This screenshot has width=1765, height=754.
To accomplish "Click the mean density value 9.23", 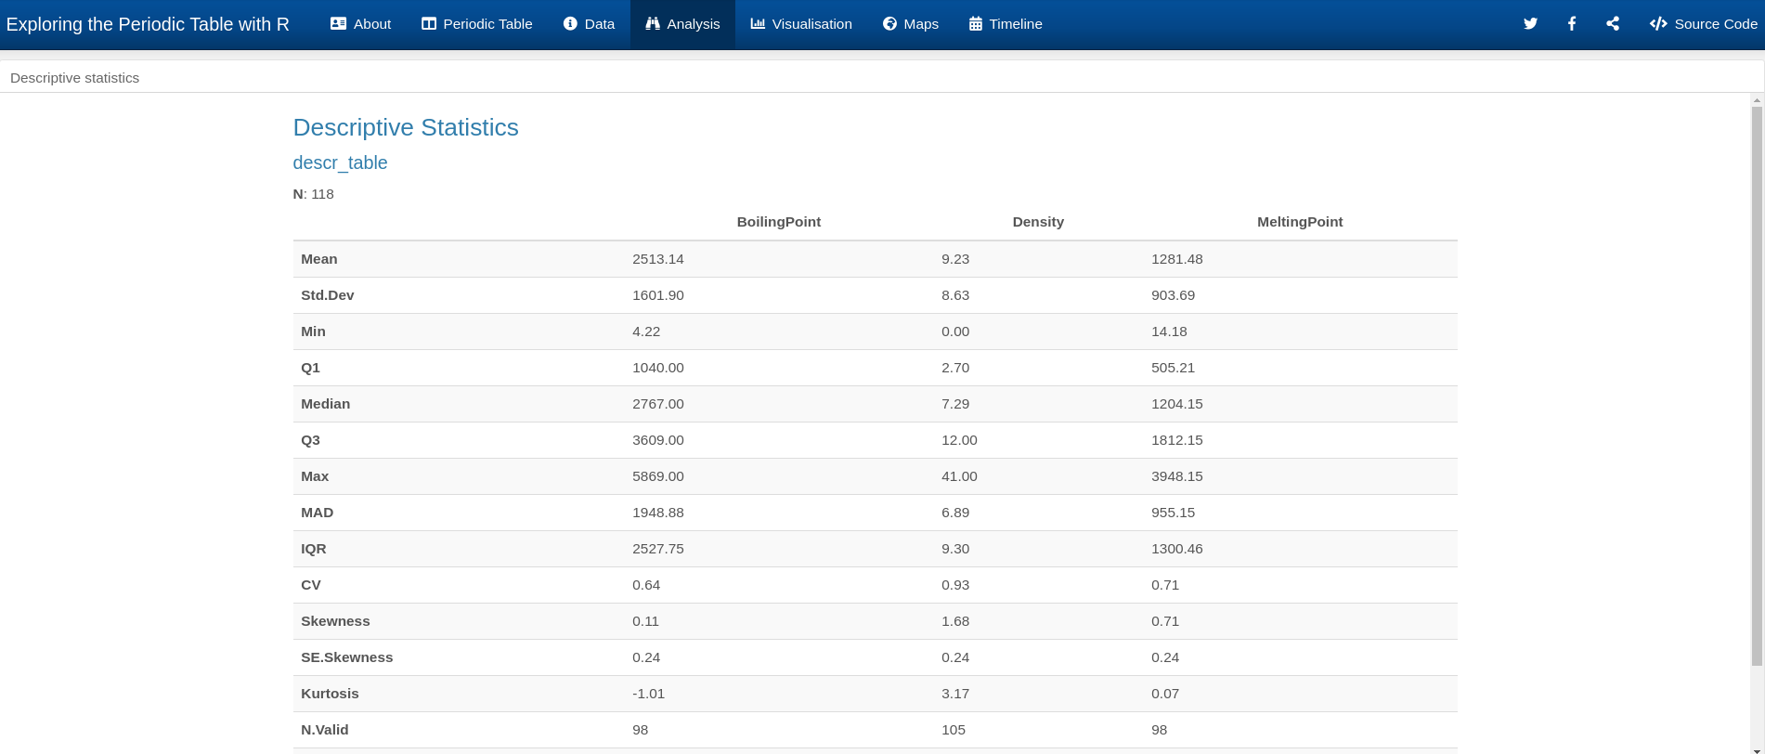I will tap(955, 259).
